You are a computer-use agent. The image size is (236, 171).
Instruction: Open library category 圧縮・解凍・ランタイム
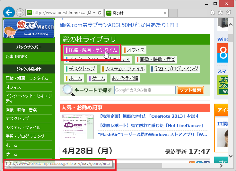92,50
